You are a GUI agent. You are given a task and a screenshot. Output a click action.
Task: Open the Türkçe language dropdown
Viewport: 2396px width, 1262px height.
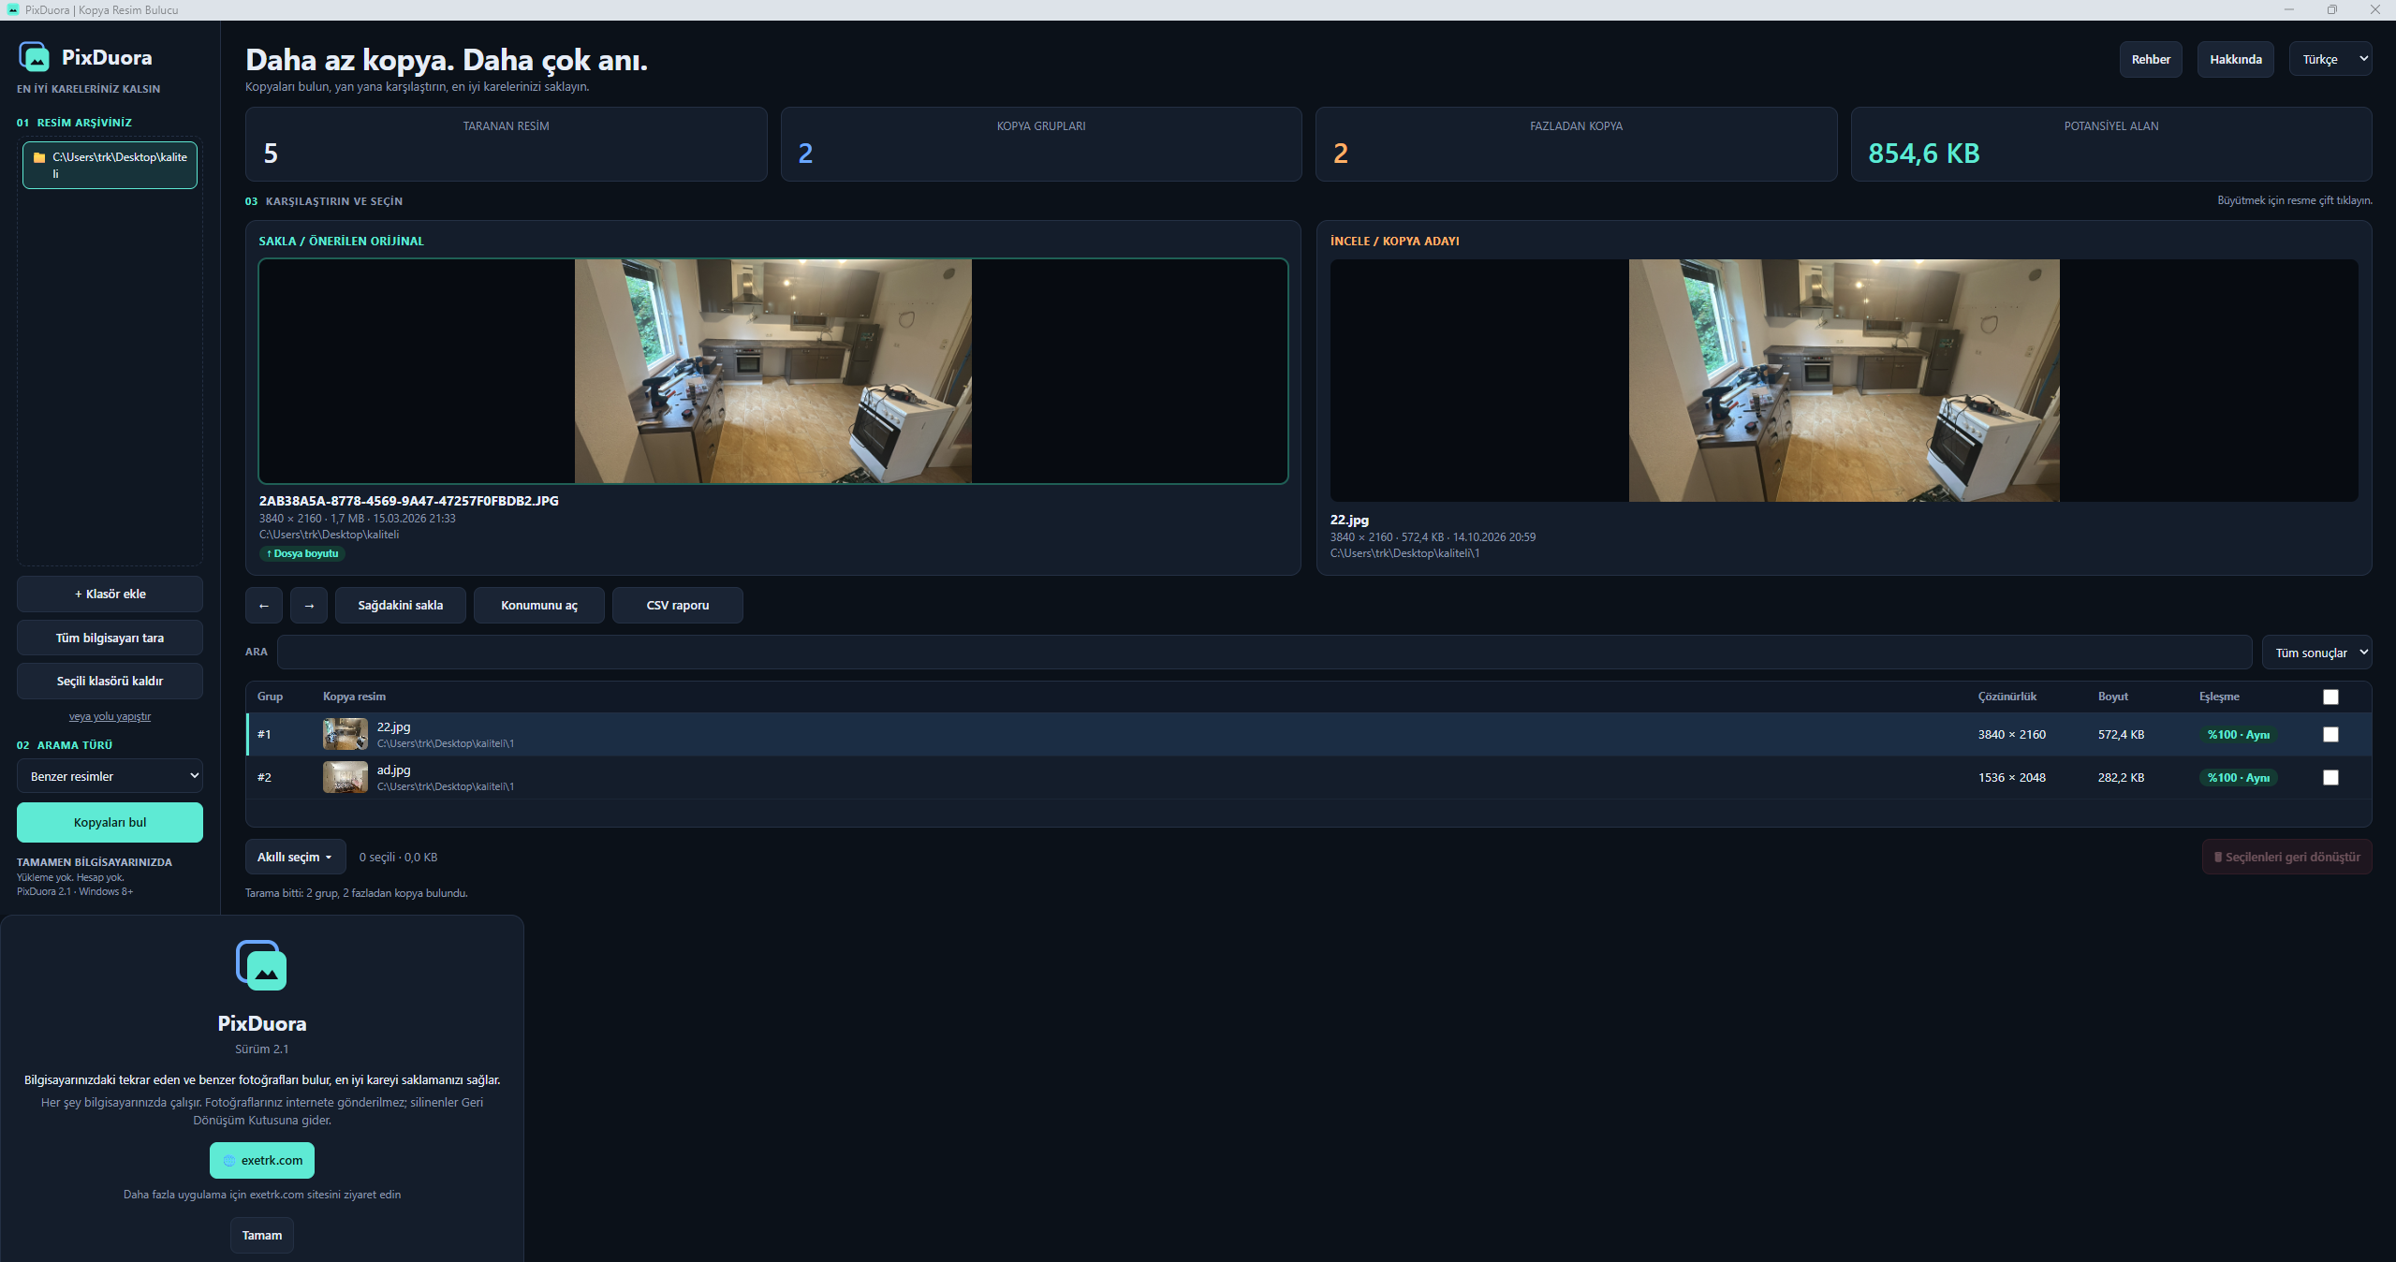2330,59
